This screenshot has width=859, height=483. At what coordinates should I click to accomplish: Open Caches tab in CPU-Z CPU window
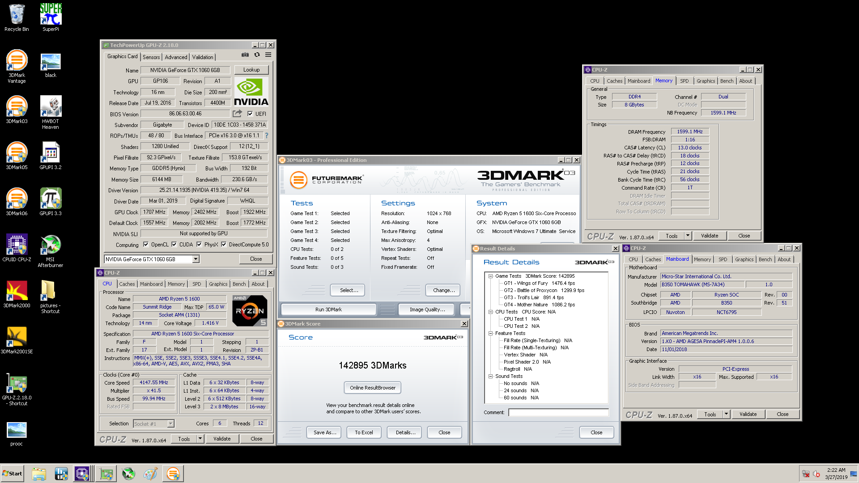pos(127,284)
